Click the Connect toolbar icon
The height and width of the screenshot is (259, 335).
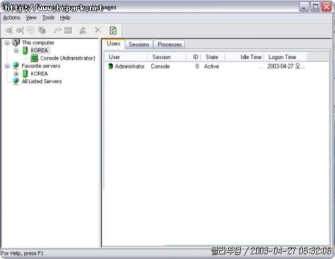[x=9, y=30]
